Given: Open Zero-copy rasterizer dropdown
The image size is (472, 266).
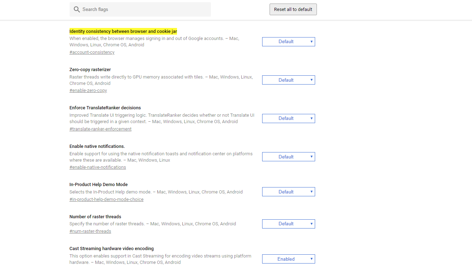Looking at the screenshot, I should click(x=288, y=80).
